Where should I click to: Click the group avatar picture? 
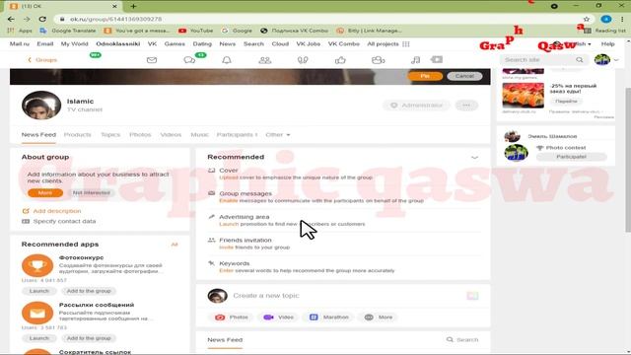41,106
